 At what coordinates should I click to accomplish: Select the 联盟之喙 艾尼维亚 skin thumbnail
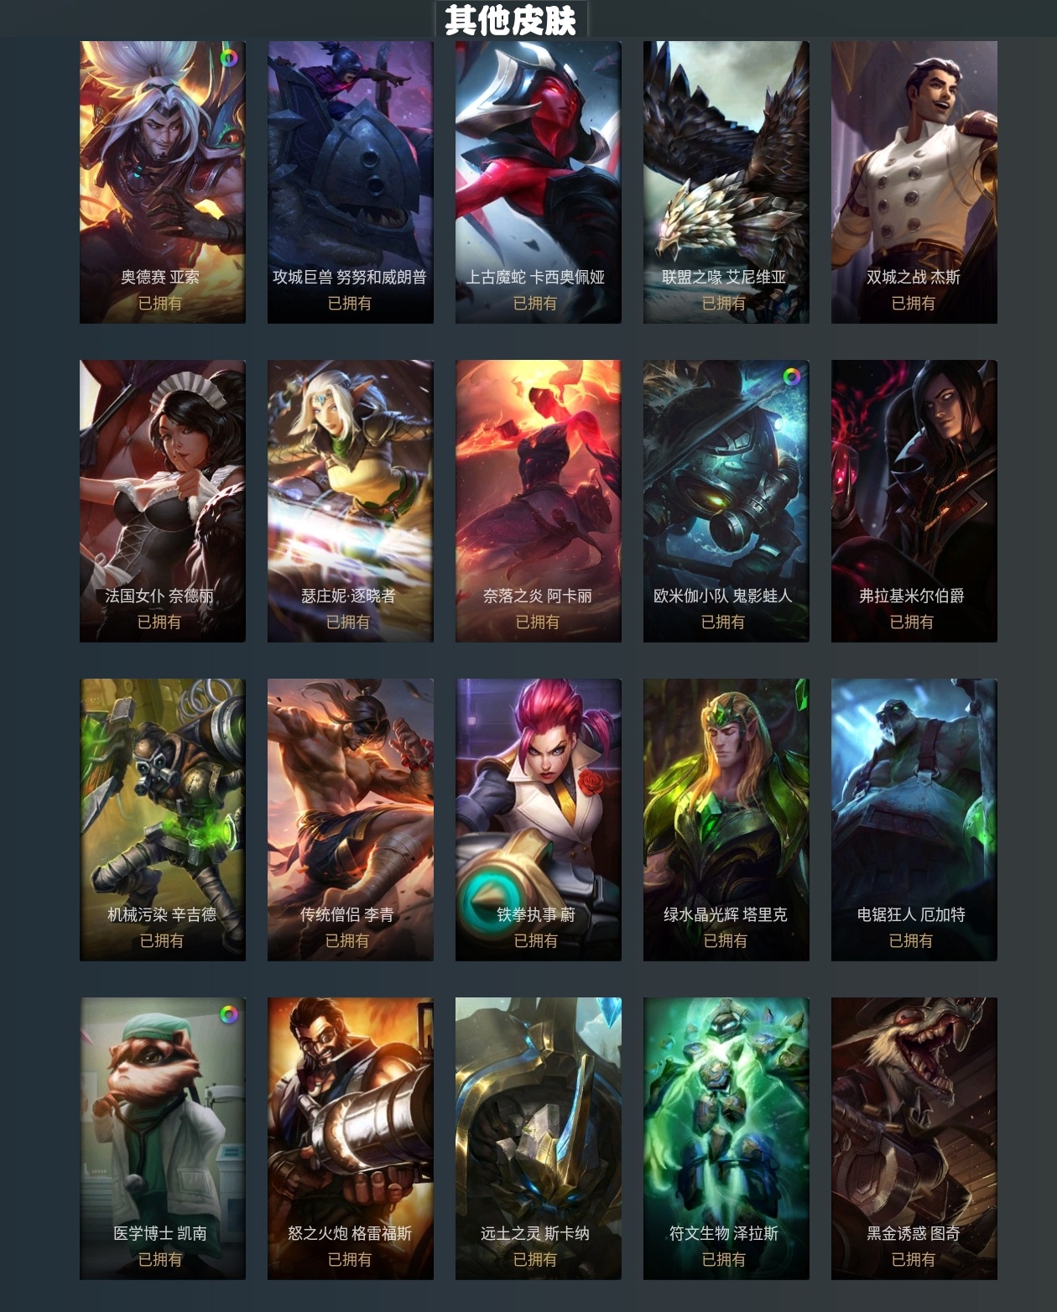(726, 182)
